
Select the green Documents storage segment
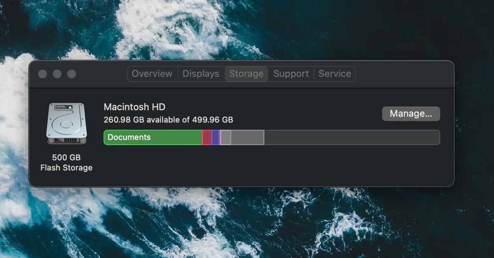point(153,138)
